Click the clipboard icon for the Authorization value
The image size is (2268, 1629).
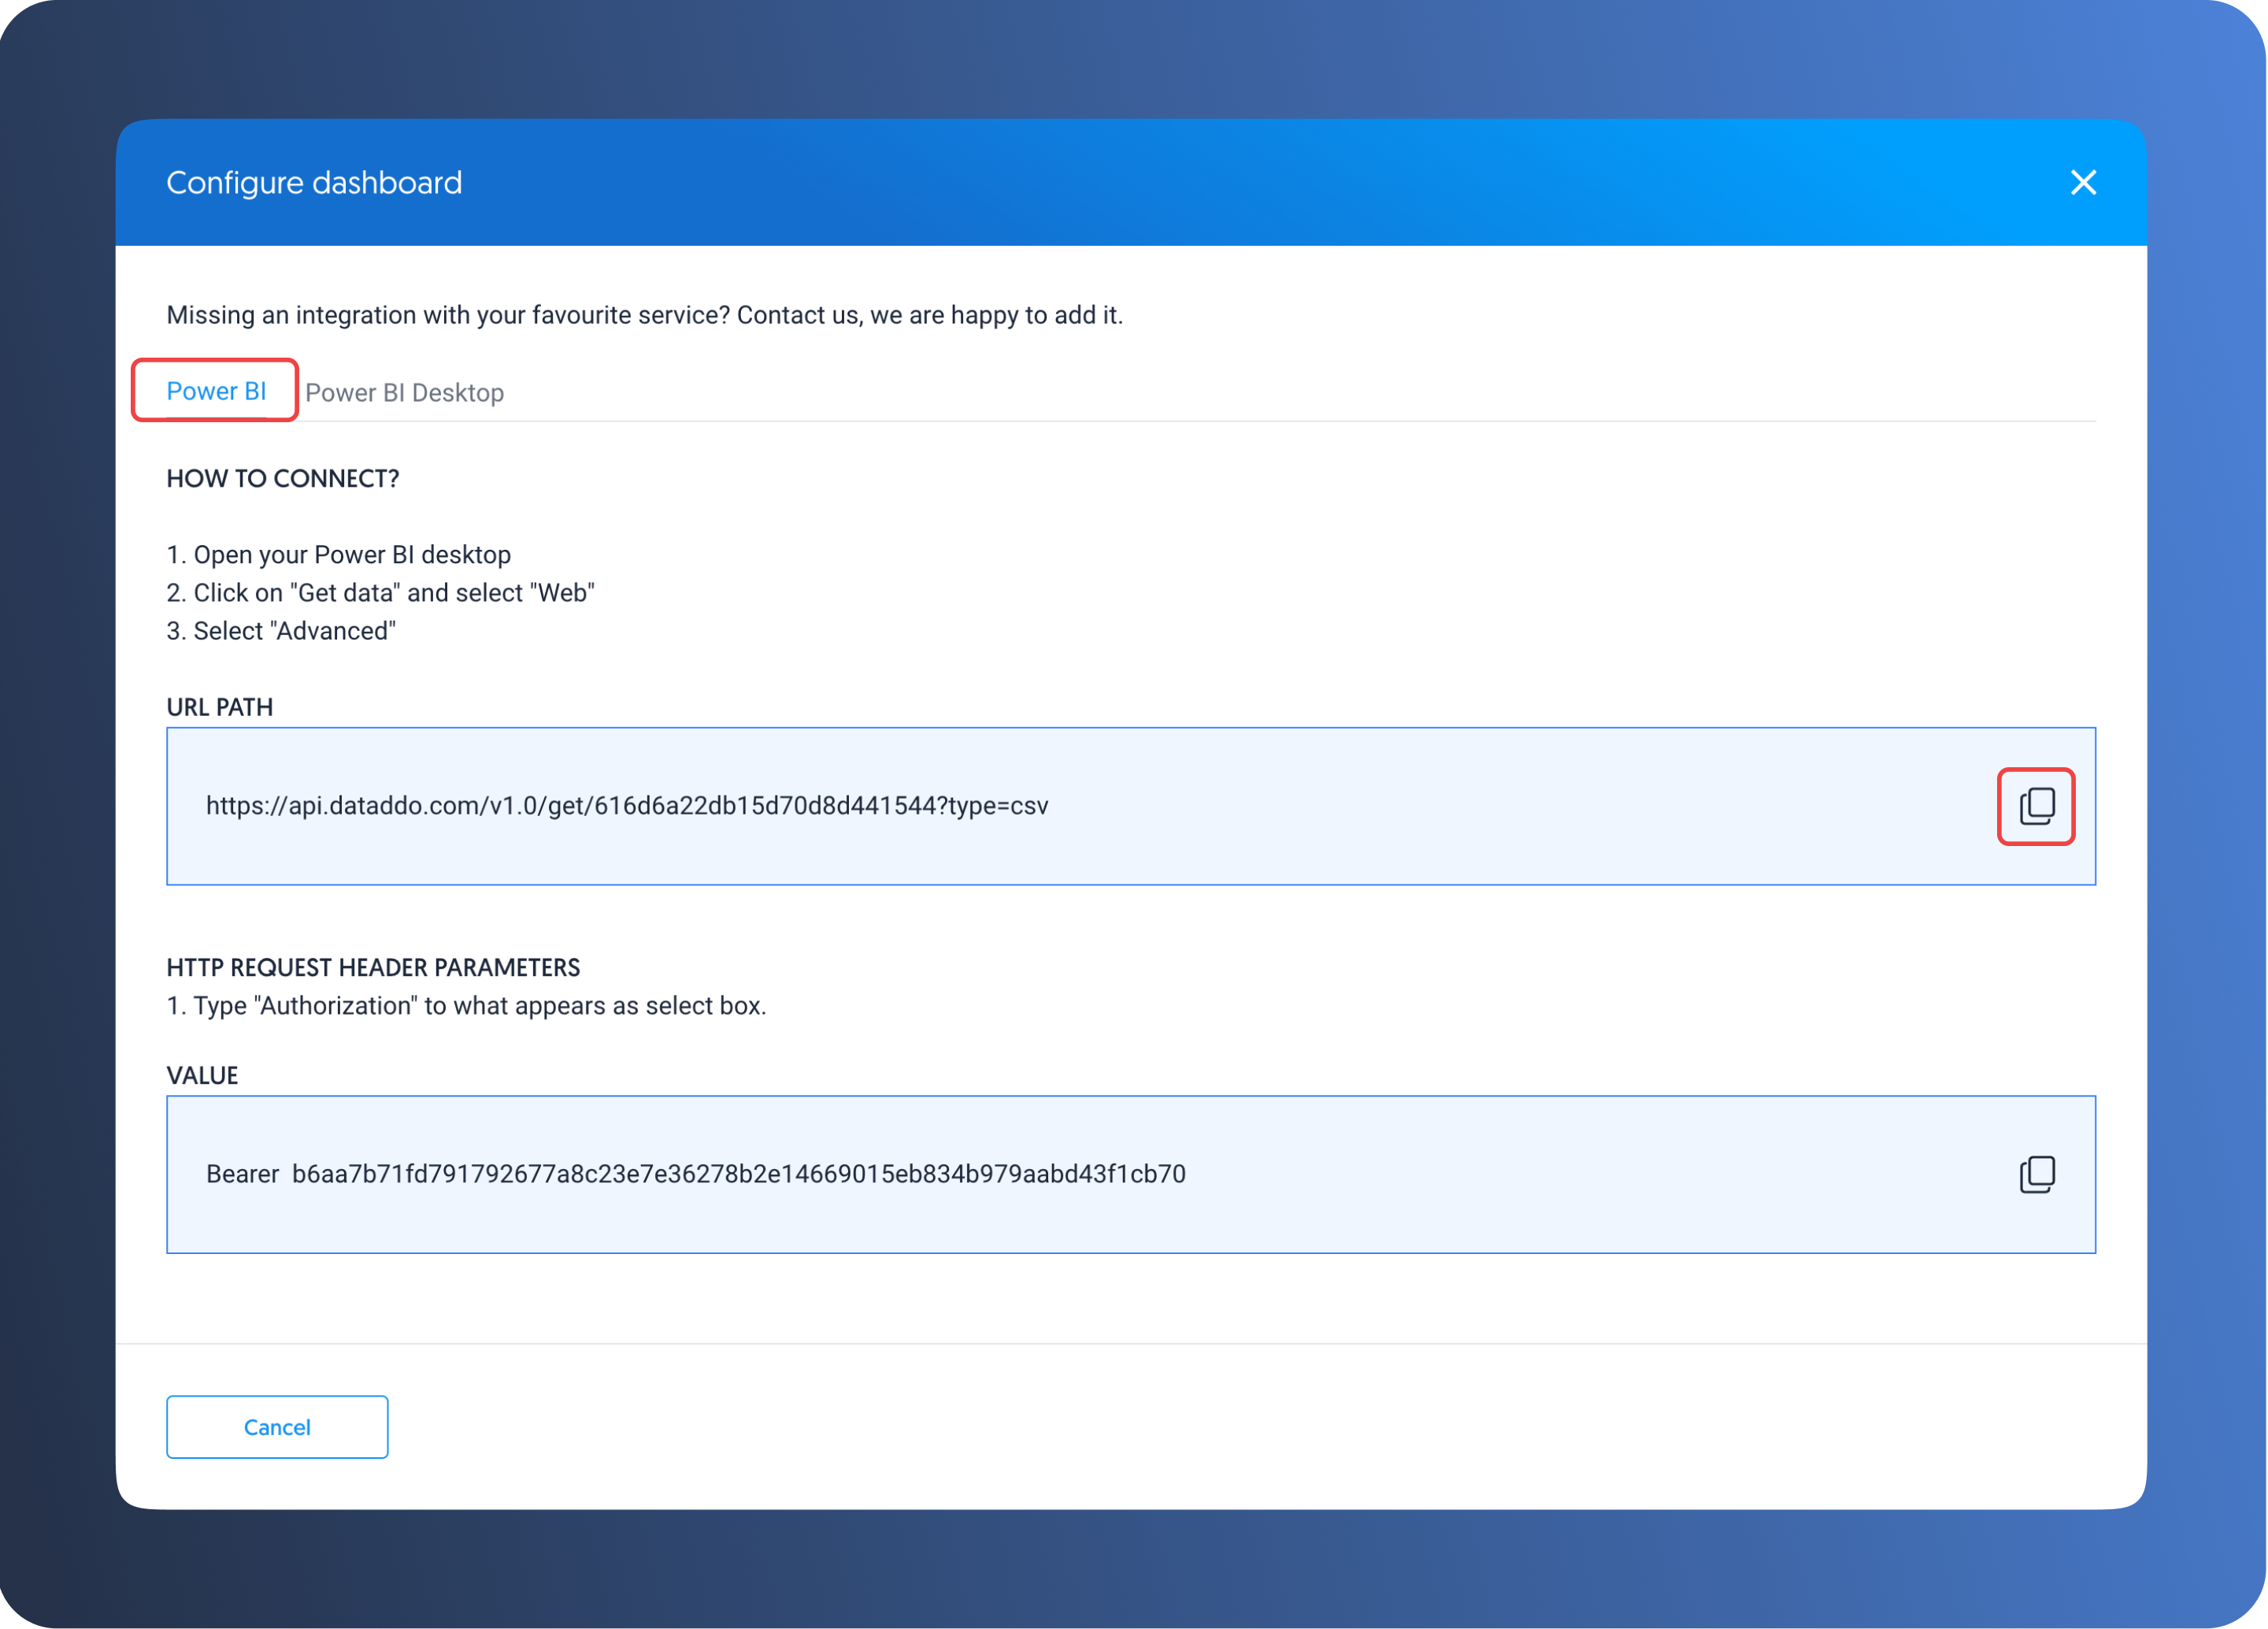coord(2039,1174)
